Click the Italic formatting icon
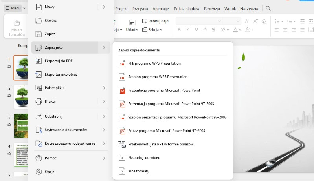314x181 pixels. tap(187, 30)
